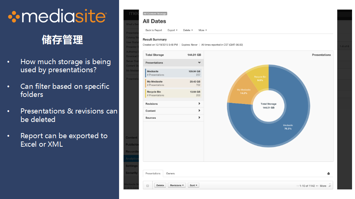Open Content in the dark sidebar
Screen dimensions: 355x199
pos(132,137)
